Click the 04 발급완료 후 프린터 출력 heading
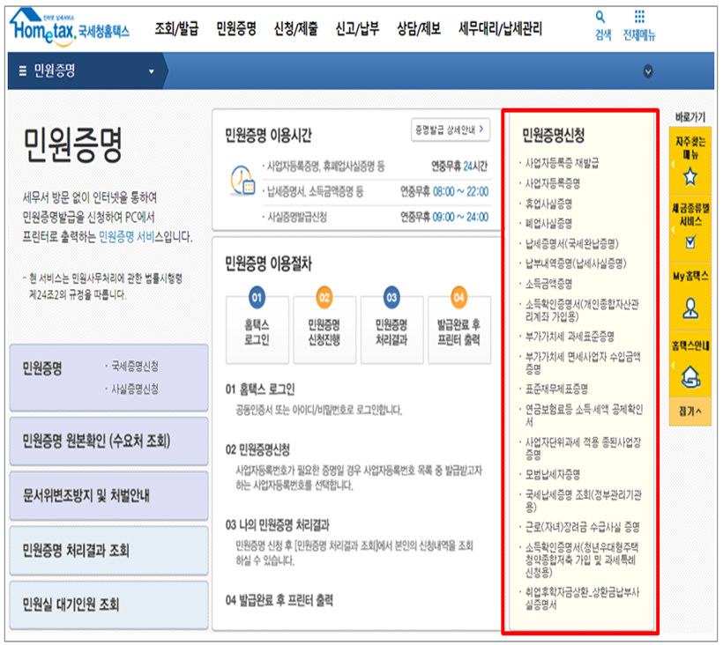 click(x=279, y=600)
